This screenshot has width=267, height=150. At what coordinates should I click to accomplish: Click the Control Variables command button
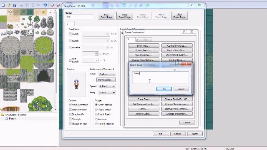[x=177, y=50]
